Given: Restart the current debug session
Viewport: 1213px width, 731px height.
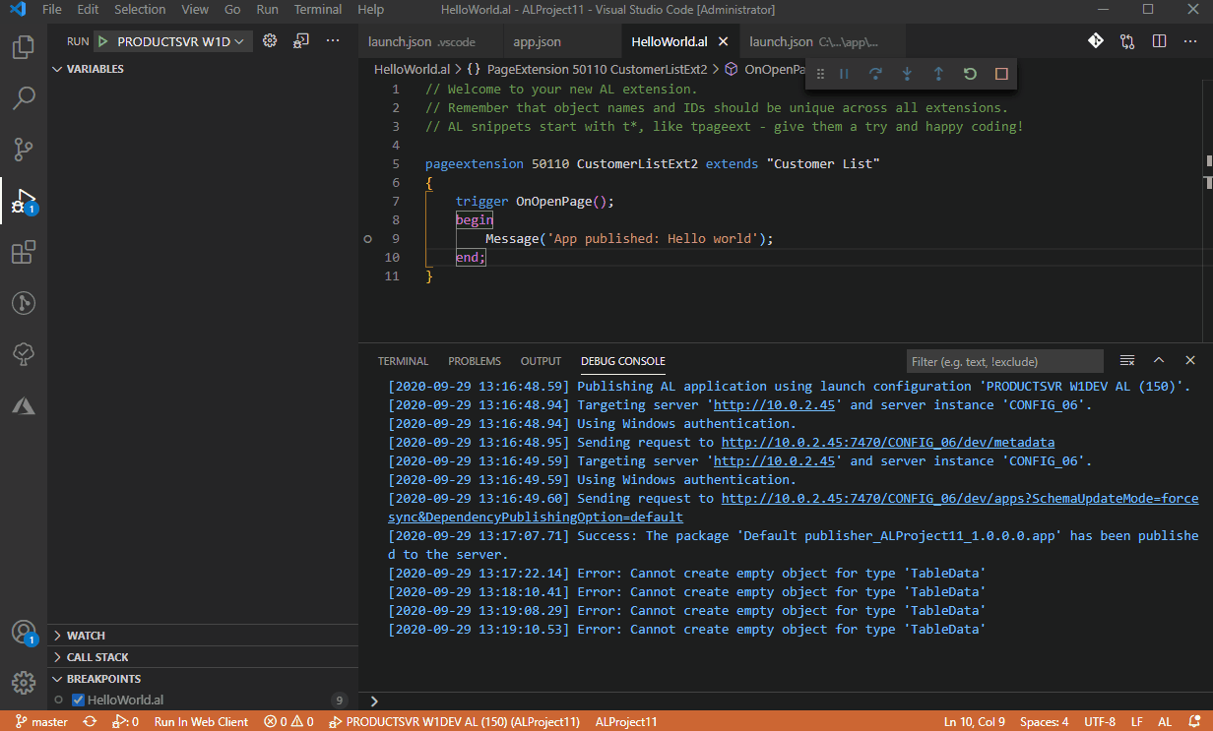Looking at the screenshot, I should 970,73.
